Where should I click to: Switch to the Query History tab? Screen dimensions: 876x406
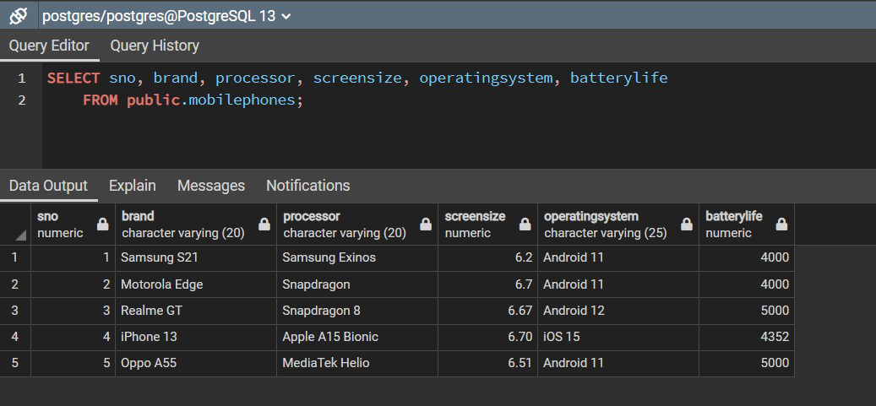[155, 46]
